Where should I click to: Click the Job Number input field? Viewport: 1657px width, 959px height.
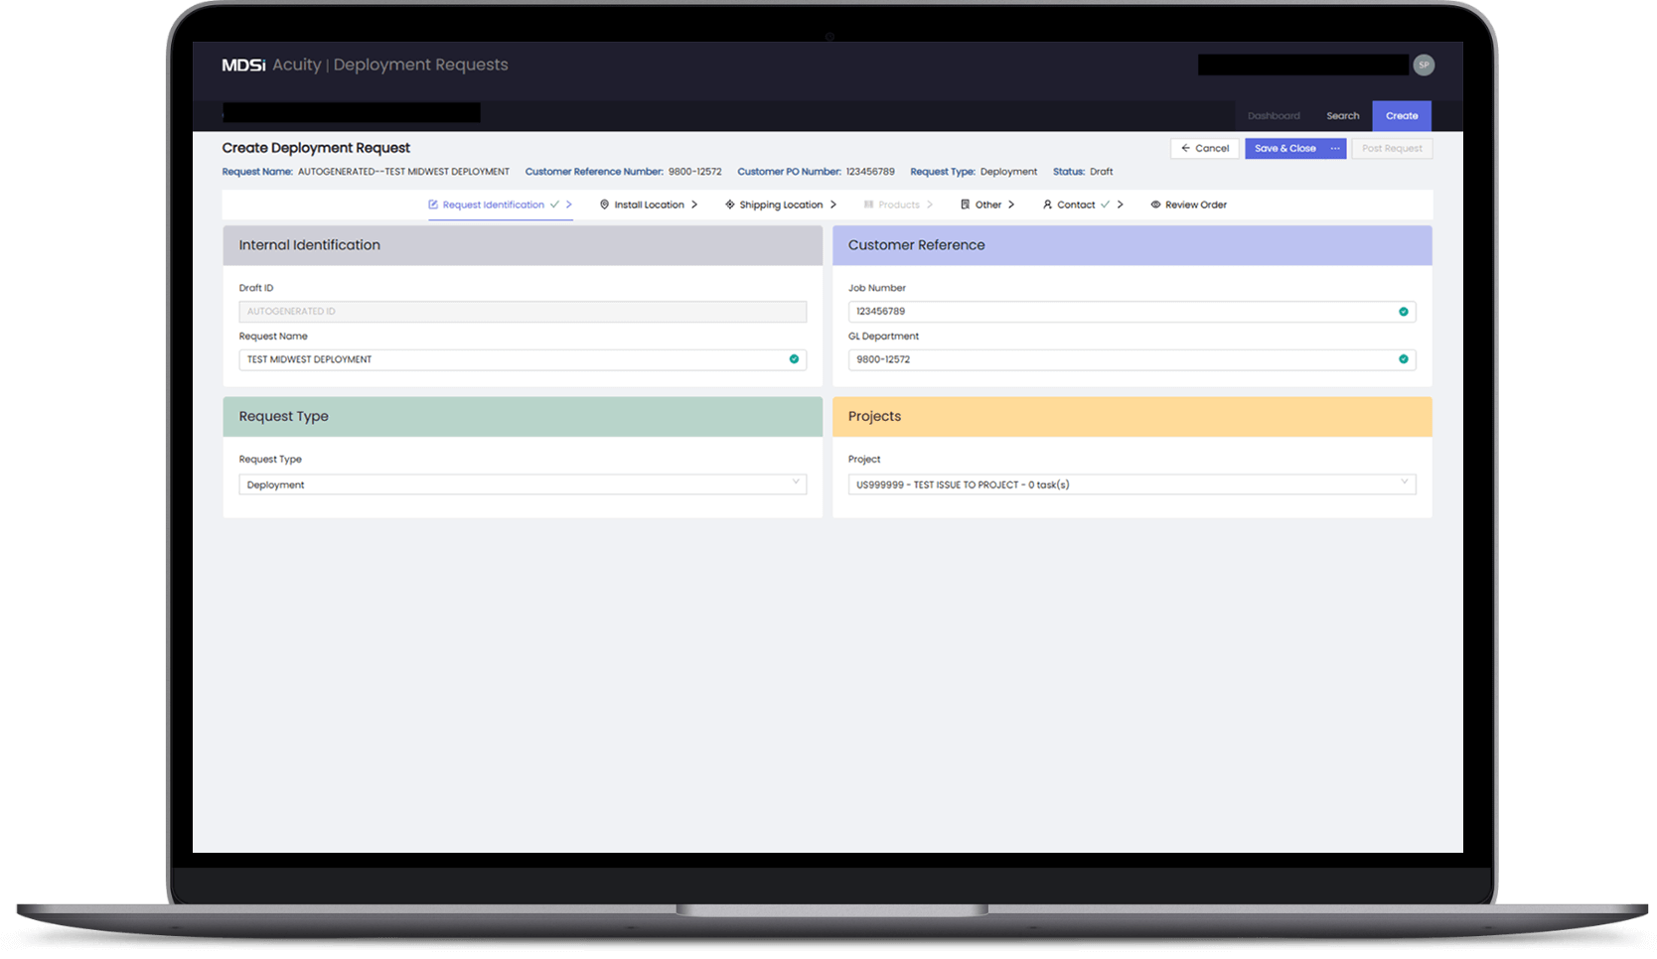1131,312
